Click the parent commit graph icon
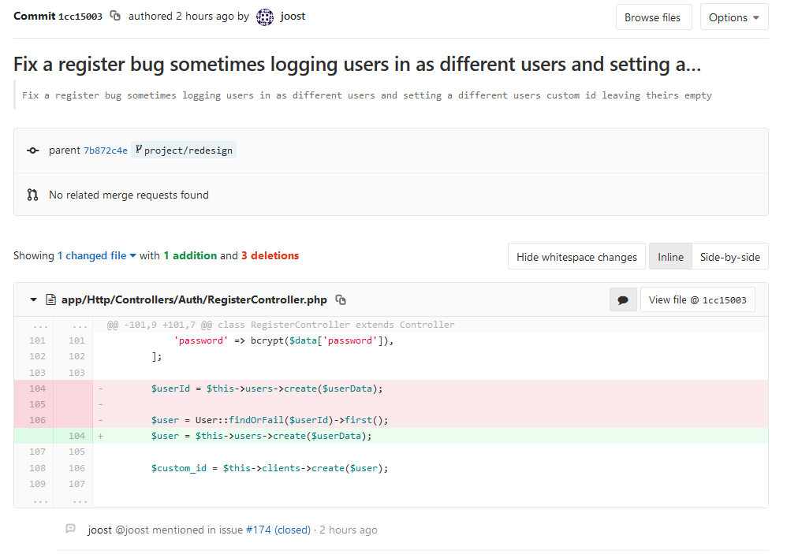This screenshot has height=554, width=798. [x=32, y=151]
